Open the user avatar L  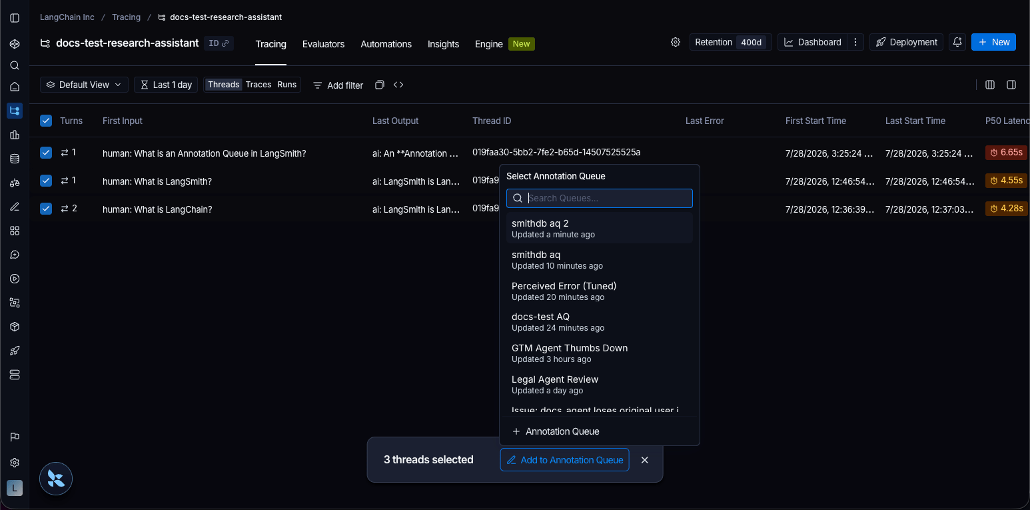[x=15, y=488]
